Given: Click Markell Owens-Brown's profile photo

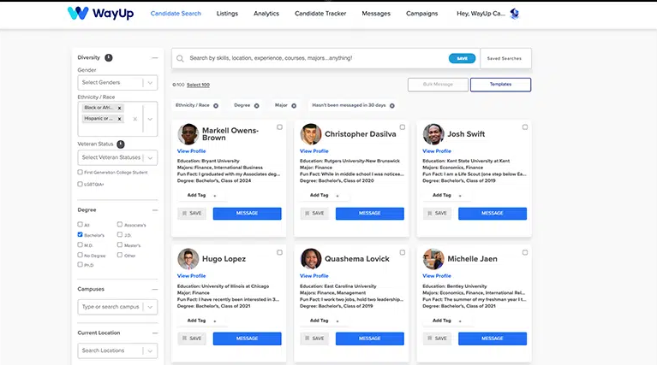Looking at the screenshot, I should tap(188, 134).
